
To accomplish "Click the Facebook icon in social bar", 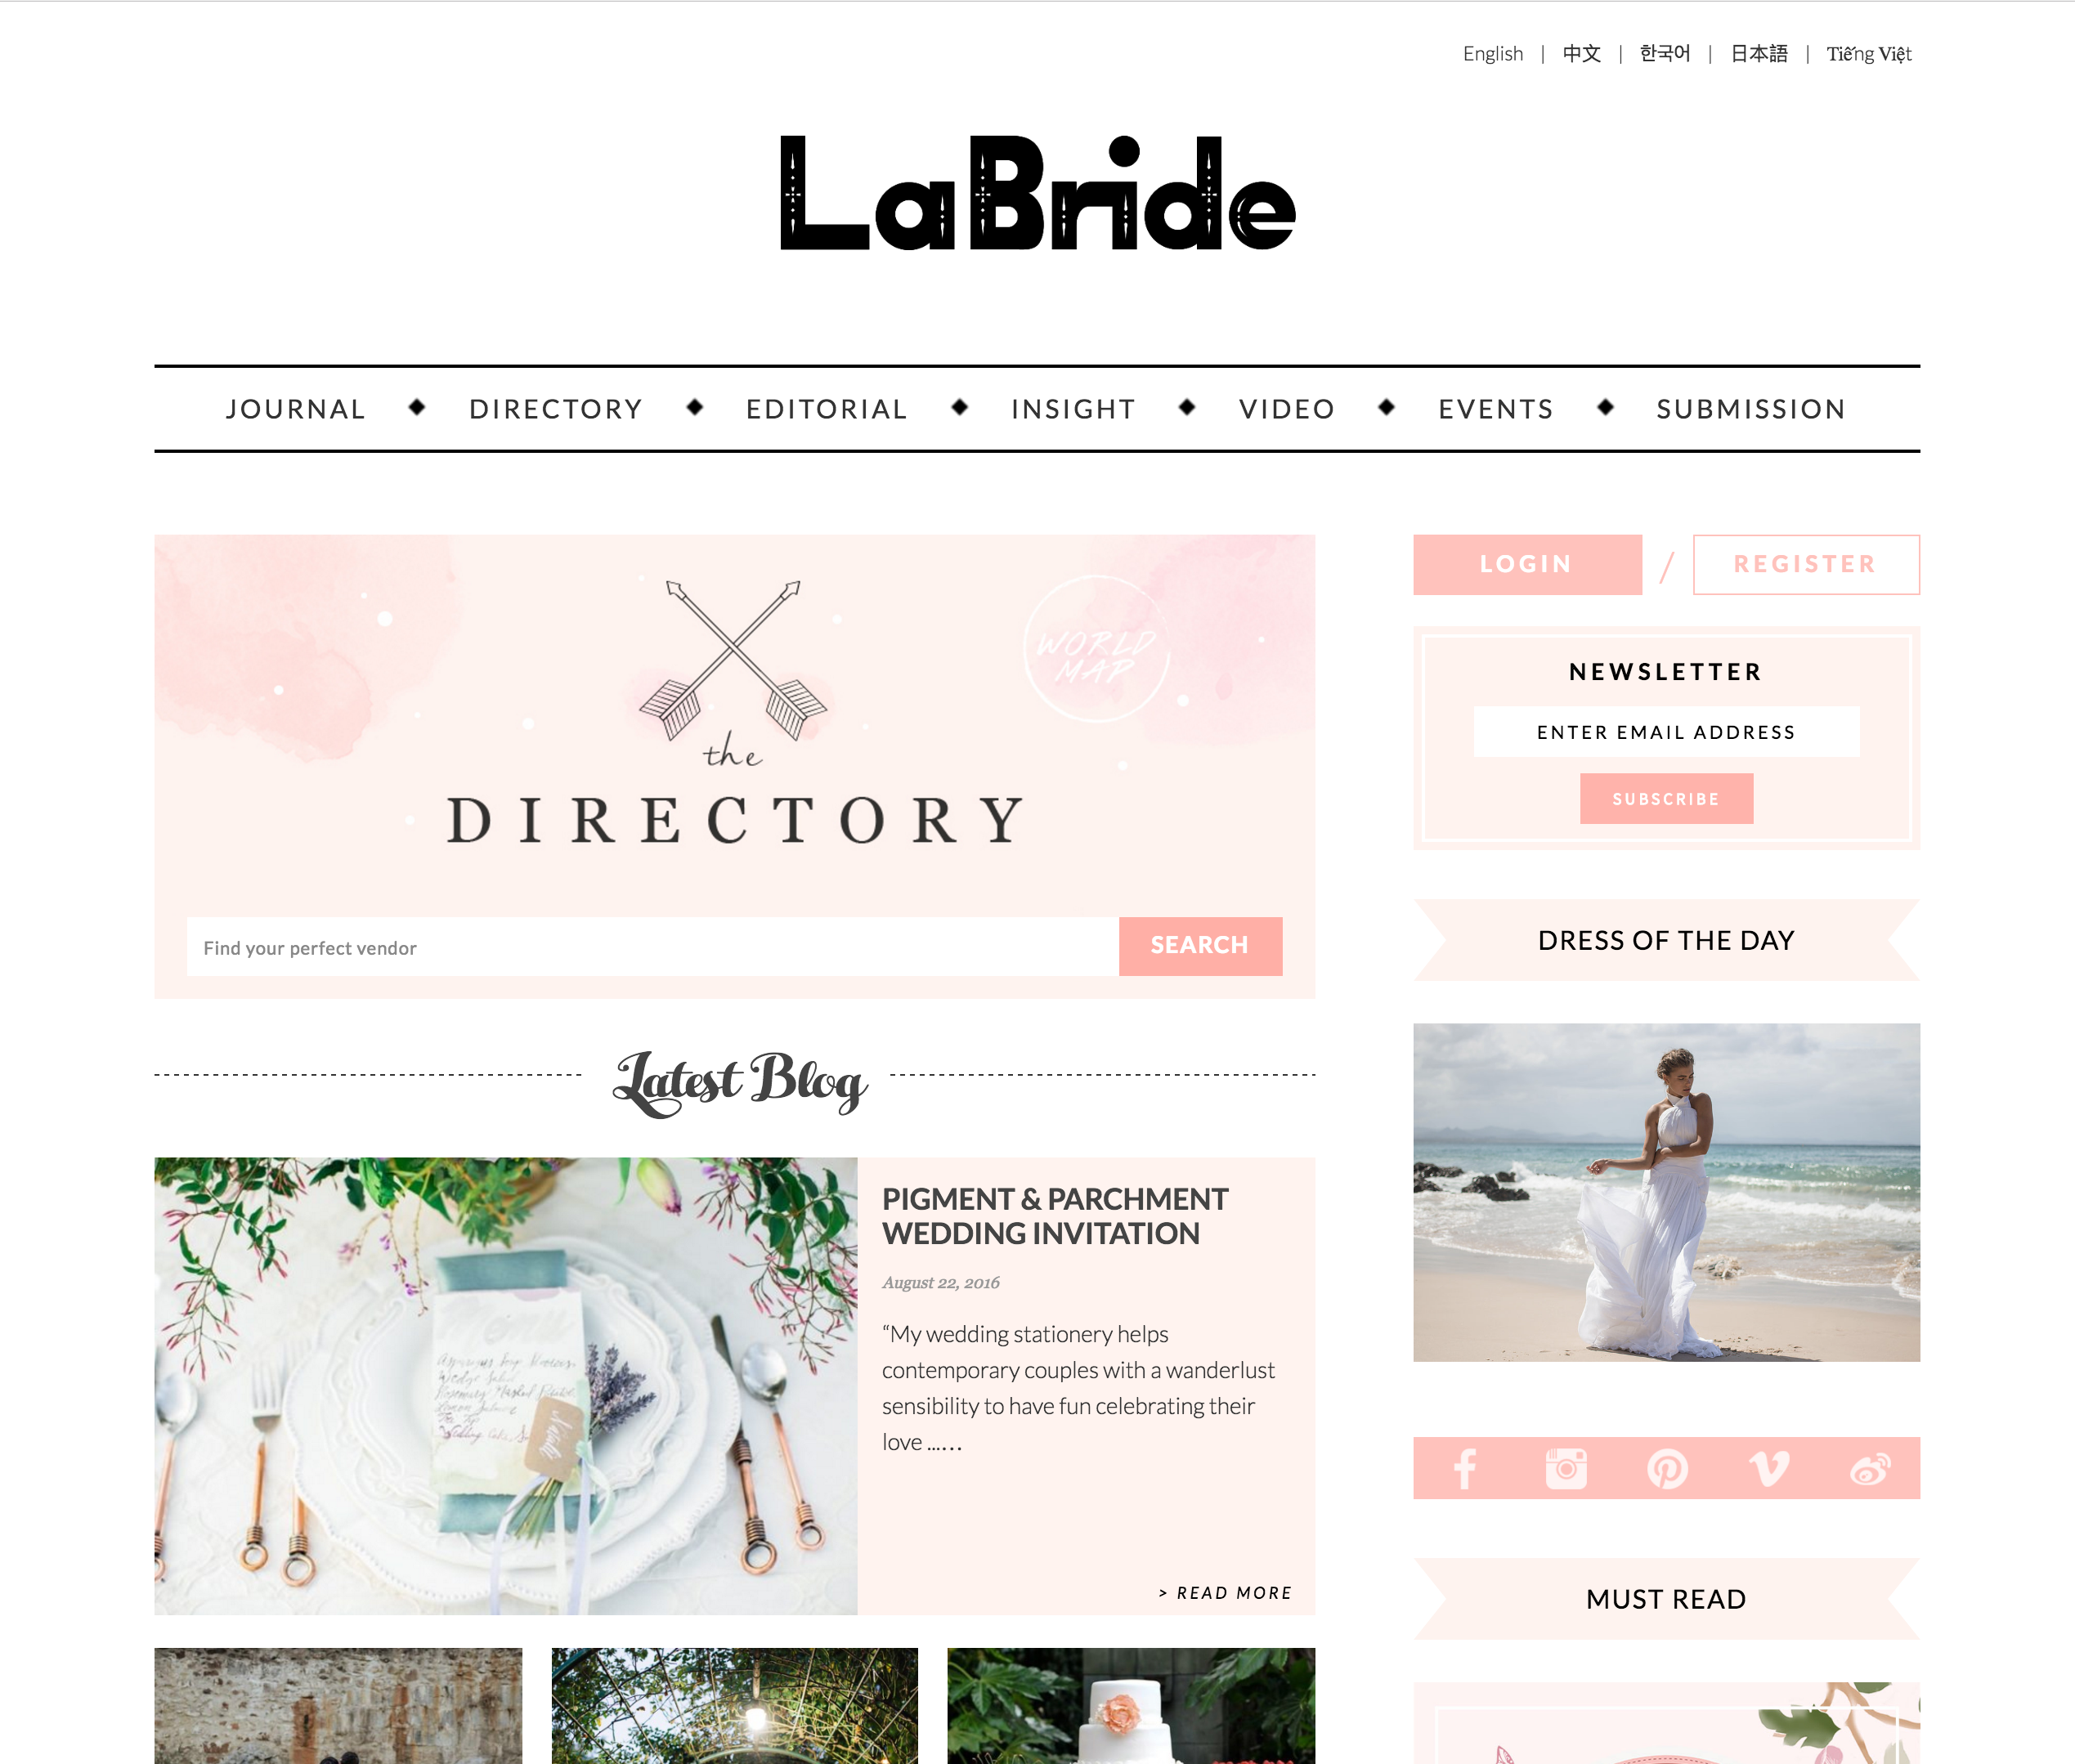I will 1468,1468.
